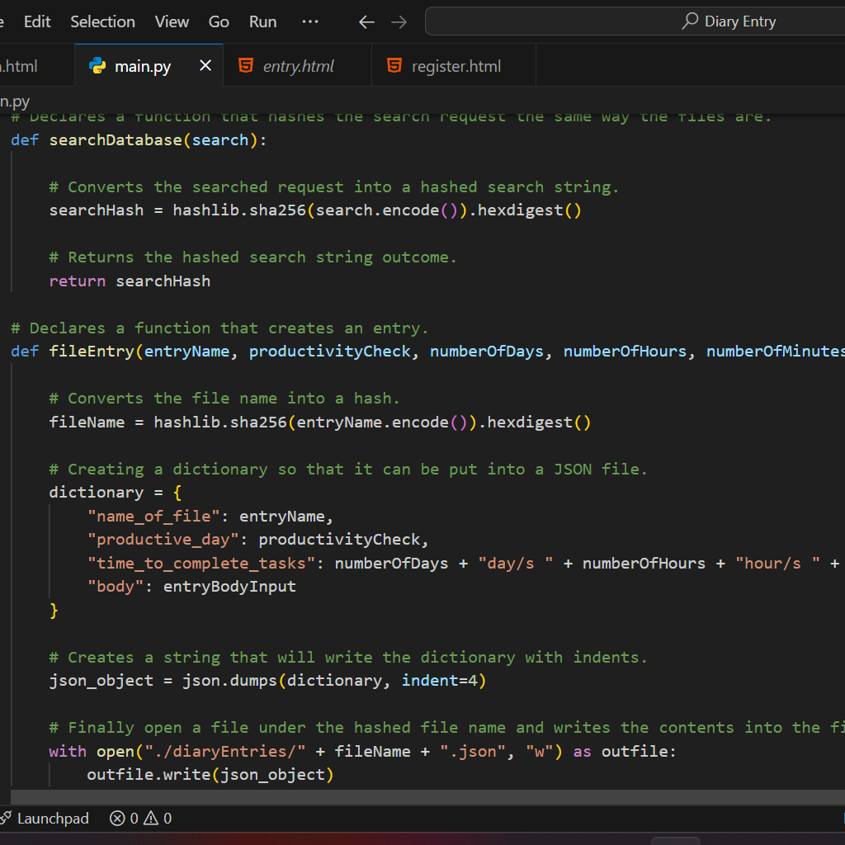Click the "name_of_file" key
This screenshot has width=845, height=845.
click(154, 517)
